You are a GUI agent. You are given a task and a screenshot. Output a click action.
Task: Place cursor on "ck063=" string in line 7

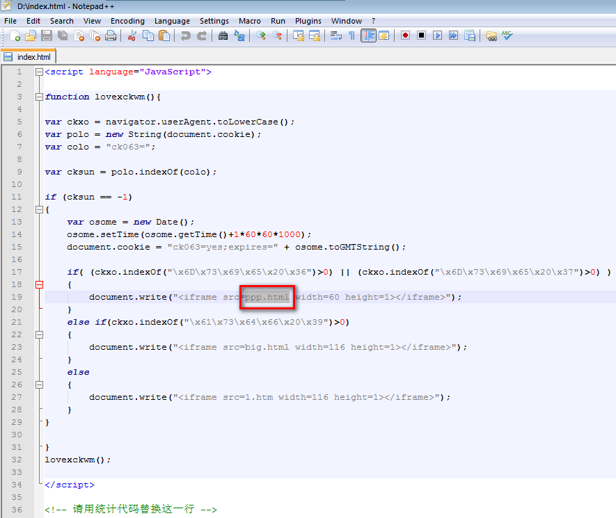tap(129, 147)
